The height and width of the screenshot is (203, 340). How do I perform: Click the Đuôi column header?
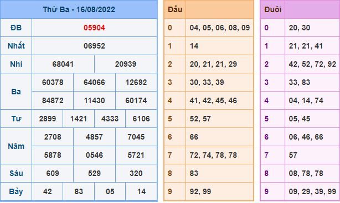point(273,9)
